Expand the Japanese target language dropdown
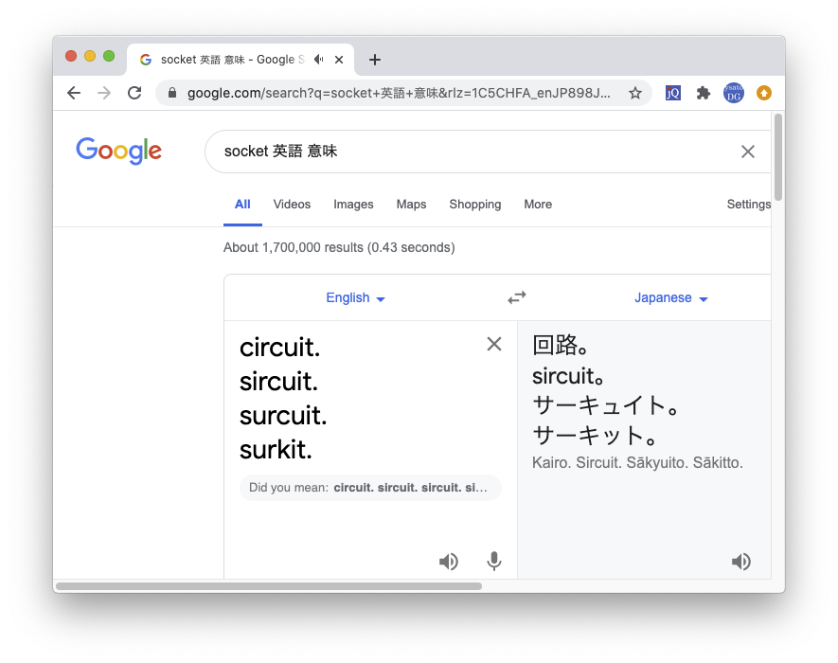 pos(671,298)
